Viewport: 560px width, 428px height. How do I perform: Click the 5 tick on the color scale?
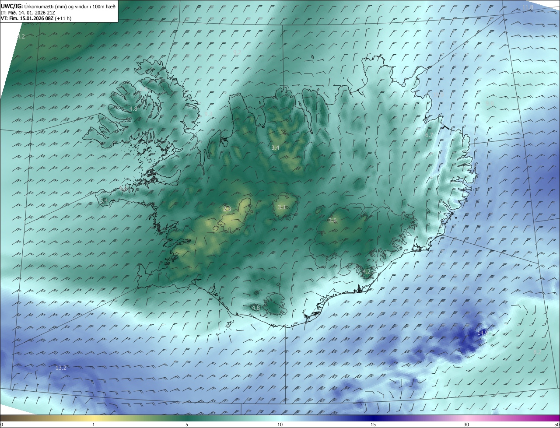click(187, 424)
